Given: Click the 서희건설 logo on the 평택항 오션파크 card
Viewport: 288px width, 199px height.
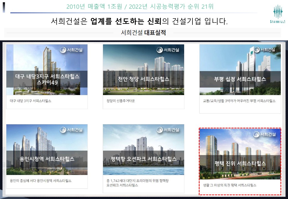Looking at the screenshot, I should click(x=168, y=130).
